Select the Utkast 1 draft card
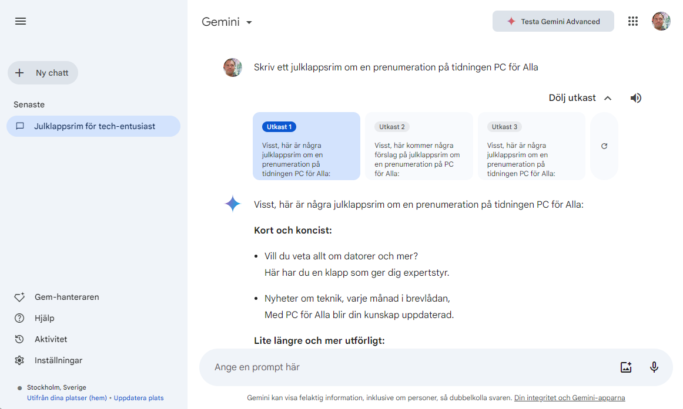Viewport: 683px width, 409px height. (x=306, y=146)
